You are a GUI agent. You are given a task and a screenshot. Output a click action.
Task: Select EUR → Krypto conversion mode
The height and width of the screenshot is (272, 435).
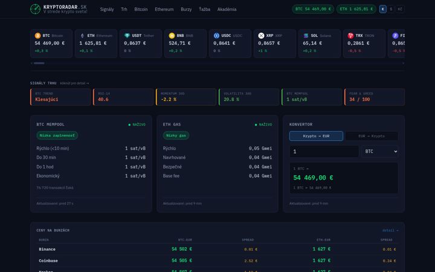point(372,136)
